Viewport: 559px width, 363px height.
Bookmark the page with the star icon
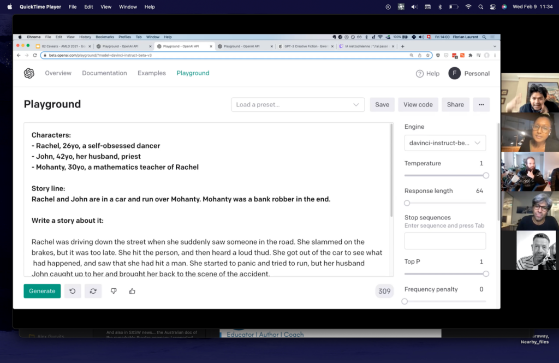(428, 55)
